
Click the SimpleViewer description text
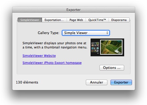pos(55,45)
